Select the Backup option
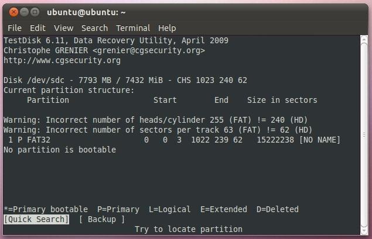 coord(102,219)
